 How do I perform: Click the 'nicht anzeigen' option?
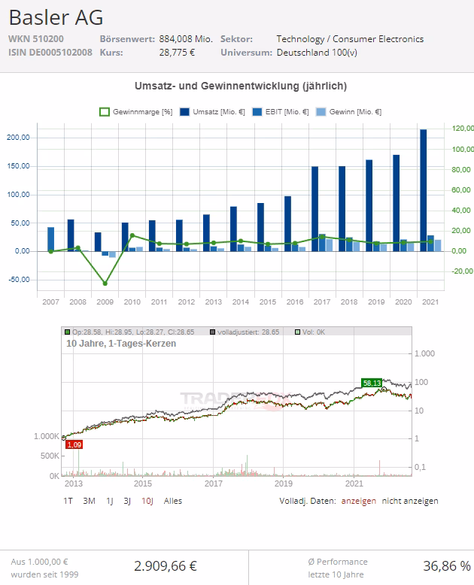click(x=410, y=501)
